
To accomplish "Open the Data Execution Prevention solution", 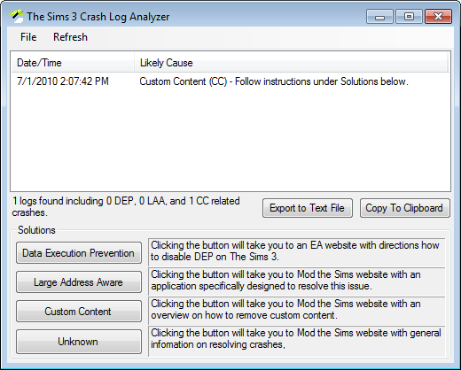I will coord(79,253).
